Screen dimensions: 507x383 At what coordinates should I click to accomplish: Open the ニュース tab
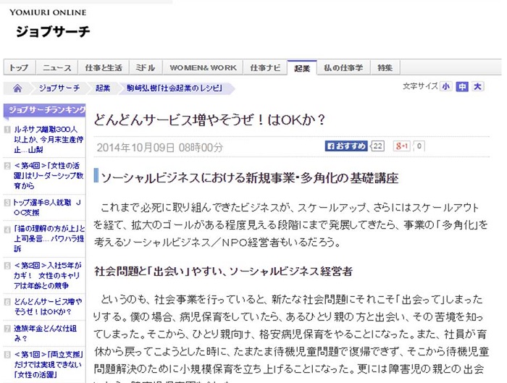click(56, 68)
